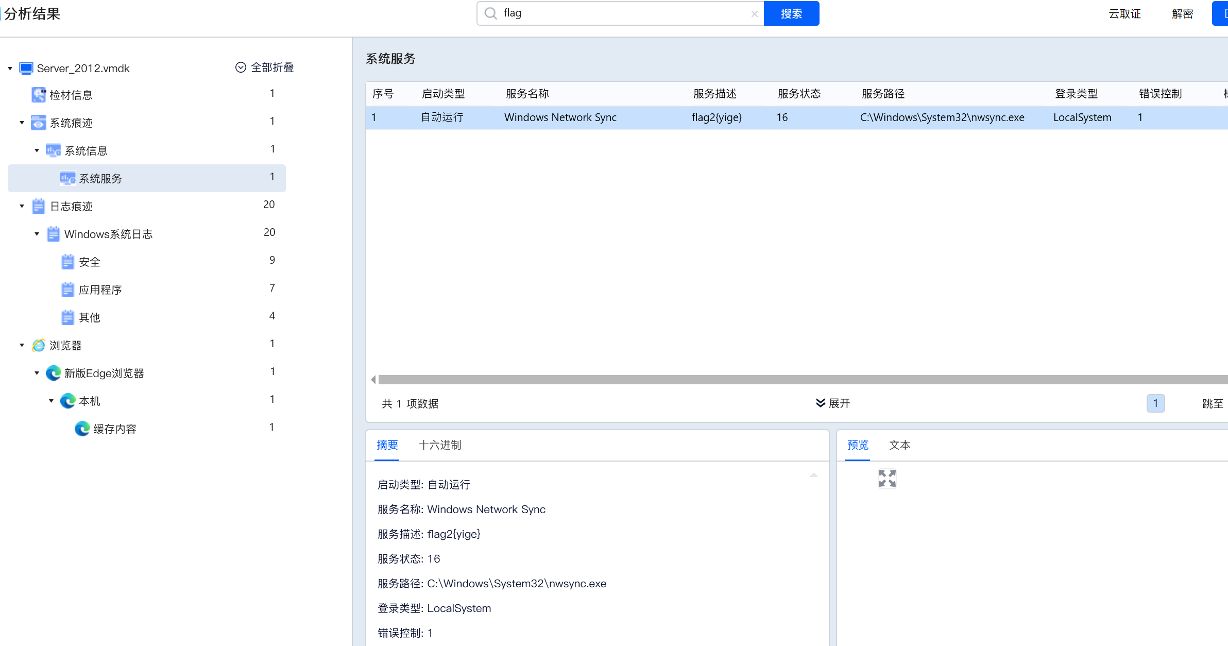Click the 系统痕迹 eye icon
Viewport: 1228px width, 646px height.
click(39, 123)
